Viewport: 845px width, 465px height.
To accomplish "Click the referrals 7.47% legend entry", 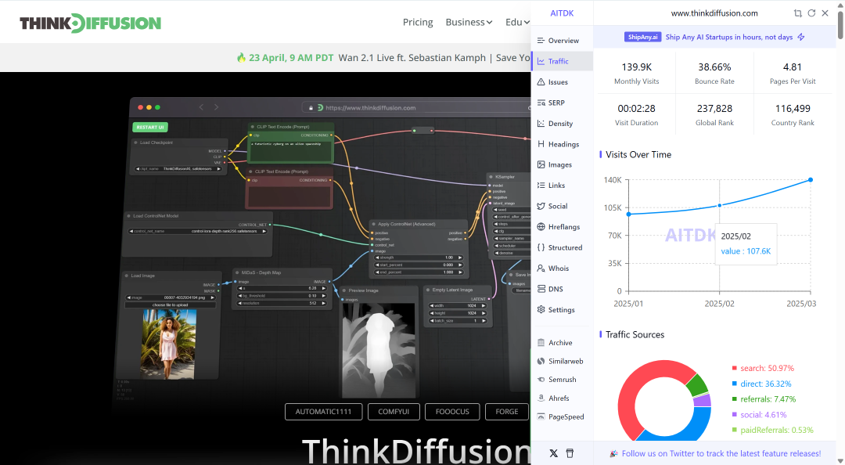I will 763,399.
